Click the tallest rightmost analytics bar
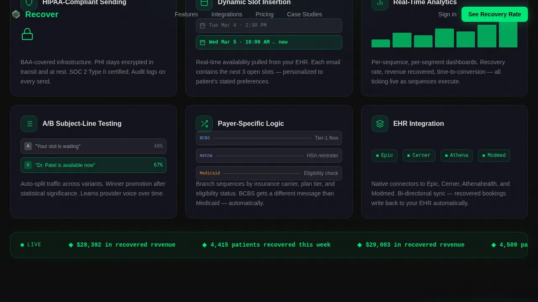Screen dimensions: 538x302 [508, 34]
